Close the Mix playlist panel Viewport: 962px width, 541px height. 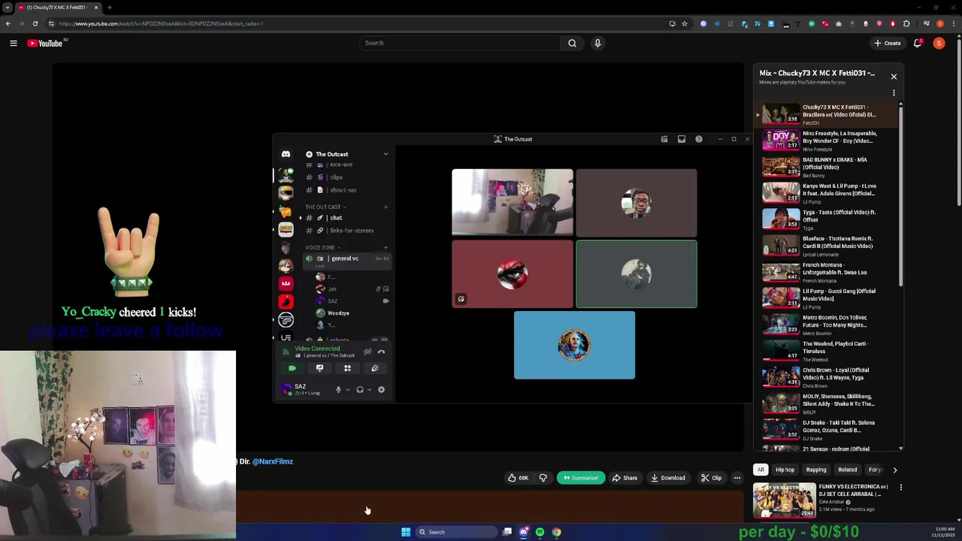pos(894,77)
